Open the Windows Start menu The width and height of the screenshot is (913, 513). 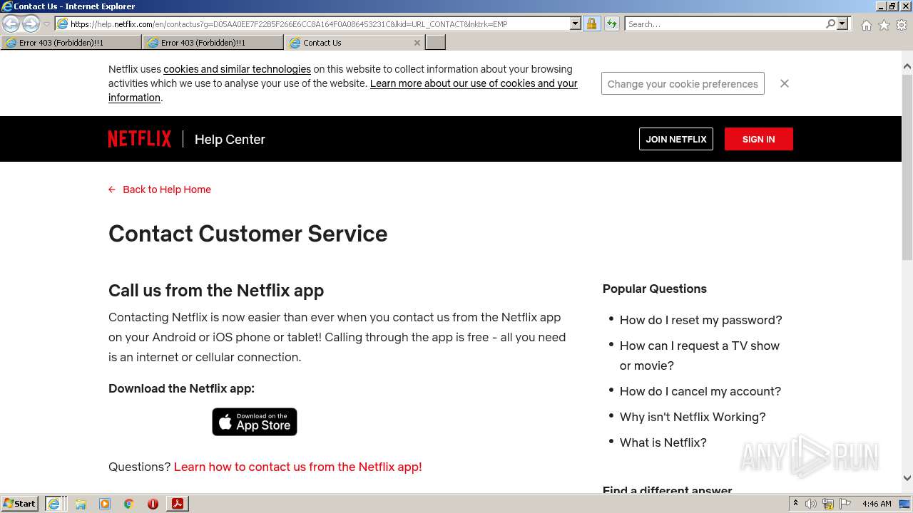coord(20,503)
